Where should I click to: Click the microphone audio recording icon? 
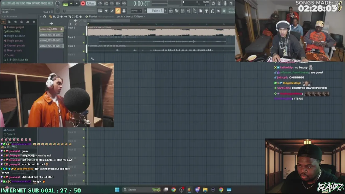pos(225,4)
